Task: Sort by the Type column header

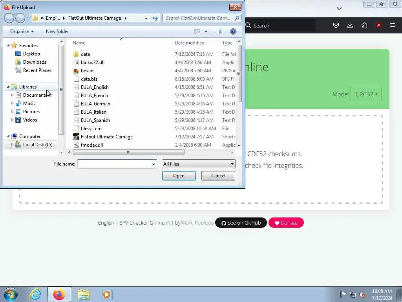Action: 227,42
